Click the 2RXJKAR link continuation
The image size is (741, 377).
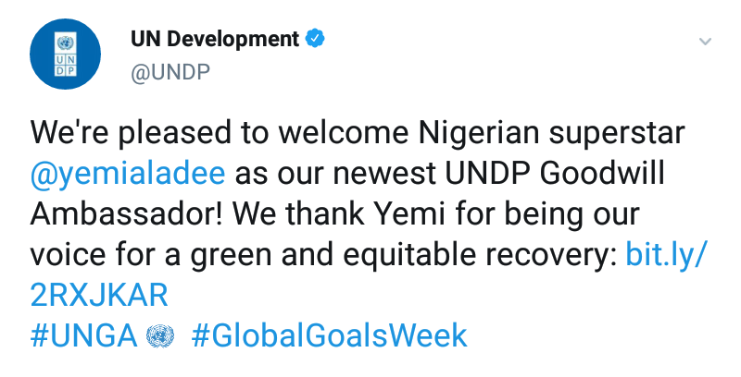click(99, 294)
